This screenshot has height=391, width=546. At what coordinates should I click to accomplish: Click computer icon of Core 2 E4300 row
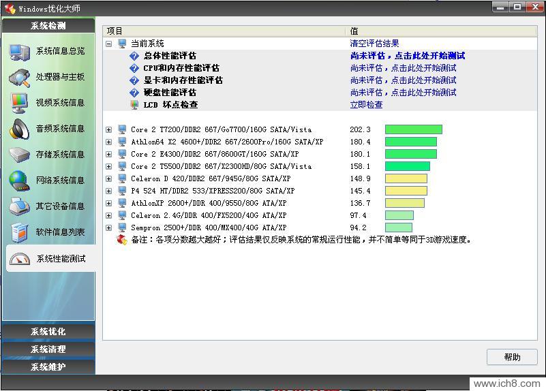[x=122, y=154]
